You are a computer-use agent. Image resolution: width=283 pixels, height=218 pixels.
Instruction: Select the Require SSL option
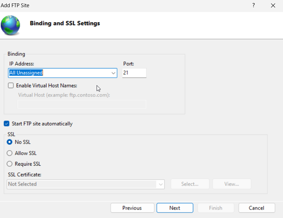tap(10, 164)
